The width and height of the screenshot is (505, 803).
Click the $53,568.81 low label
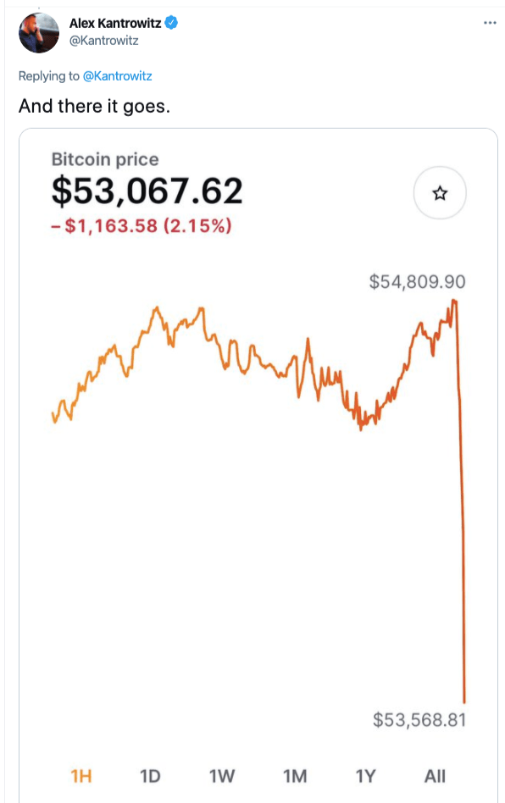coord(419,719)
